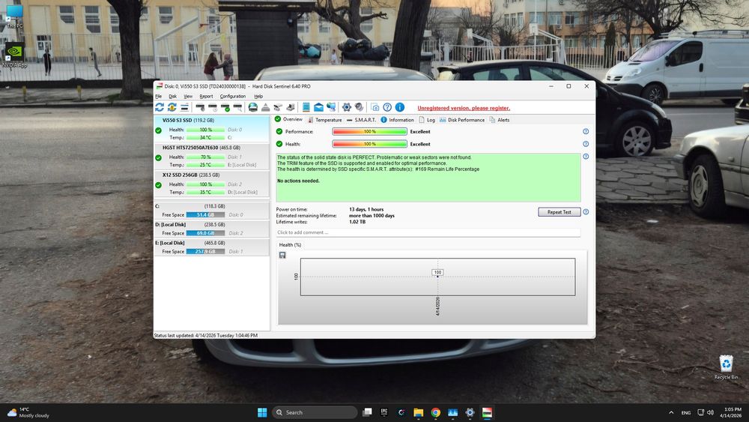The height and width of the screenshot is (422, 749).
Task: Click the Health 100 % gradient bar in Overview
Action: 370,144
